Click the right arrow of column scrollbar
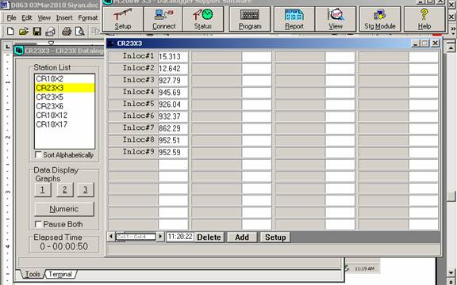 click(x=160, y=237)
